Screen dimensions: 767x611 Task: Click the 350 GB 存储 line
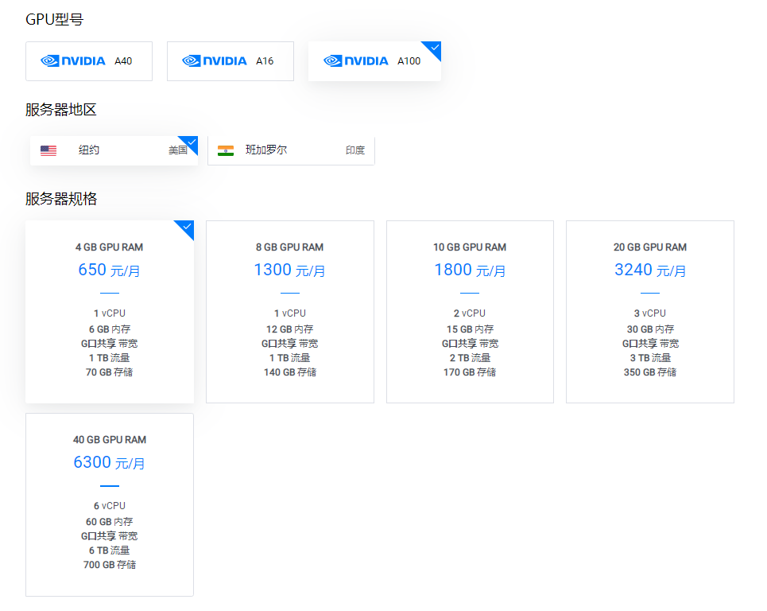click(650, 372)
